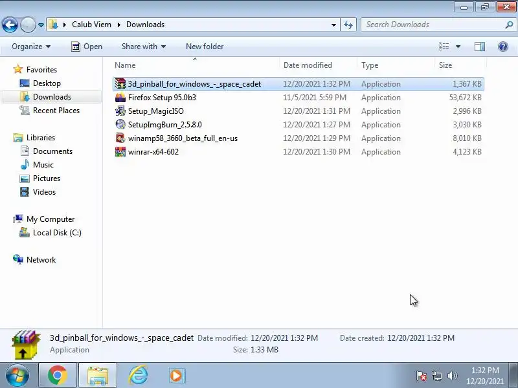Open Windows Explorer Help icon
The width and height of the screenshot is (518, 388).
[503, 47]
